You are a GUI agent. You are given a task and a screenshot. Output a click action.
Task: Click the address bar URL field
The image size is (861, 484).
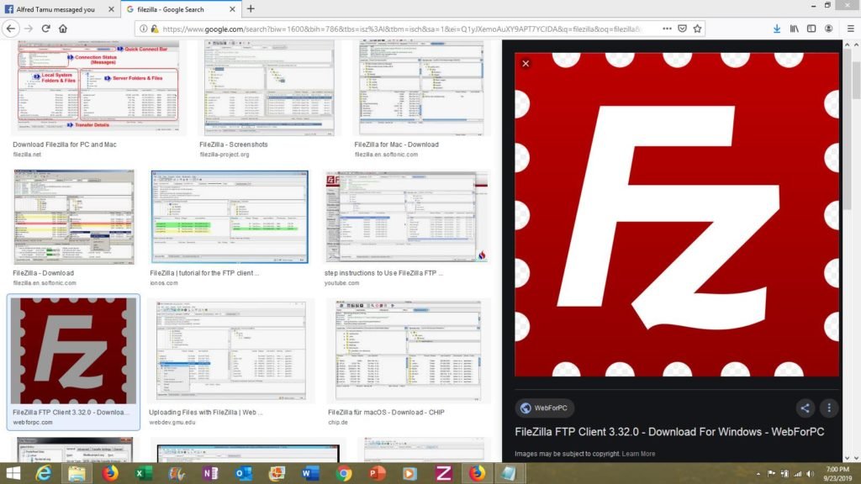[401, 29]
